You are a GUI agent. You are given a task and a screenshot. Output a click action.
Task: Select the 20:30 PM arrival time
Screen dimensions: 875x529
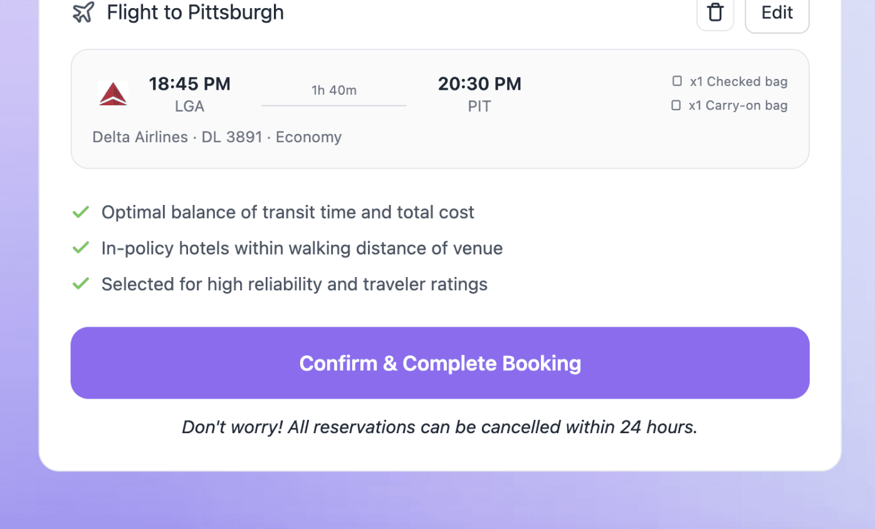479,83
